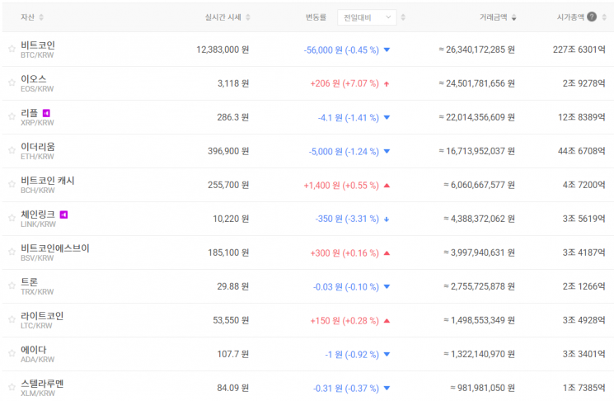Viewport: 614px width, 401px height.
Task: Favorite the 비트코인 BTC/KRW star
Action: point(12,49)
